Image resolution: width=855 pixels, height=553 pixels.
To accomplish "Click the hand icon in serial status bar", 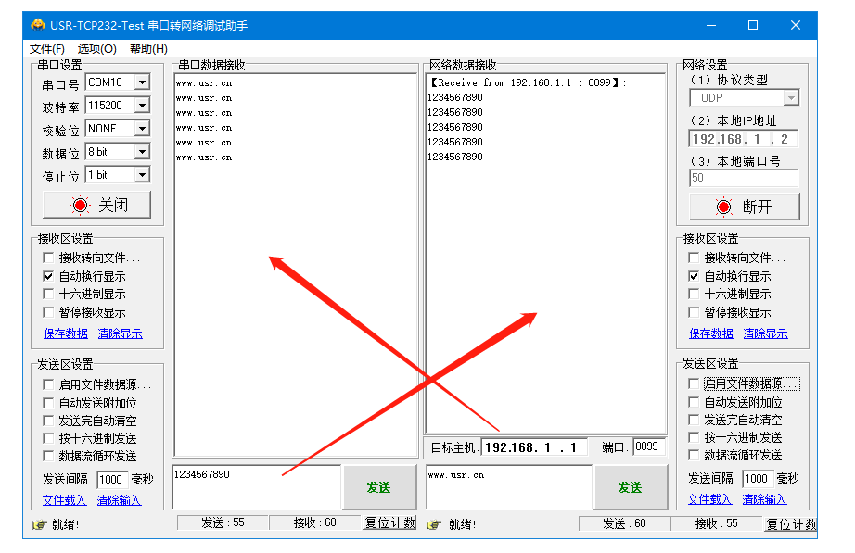I will (39, 524).
